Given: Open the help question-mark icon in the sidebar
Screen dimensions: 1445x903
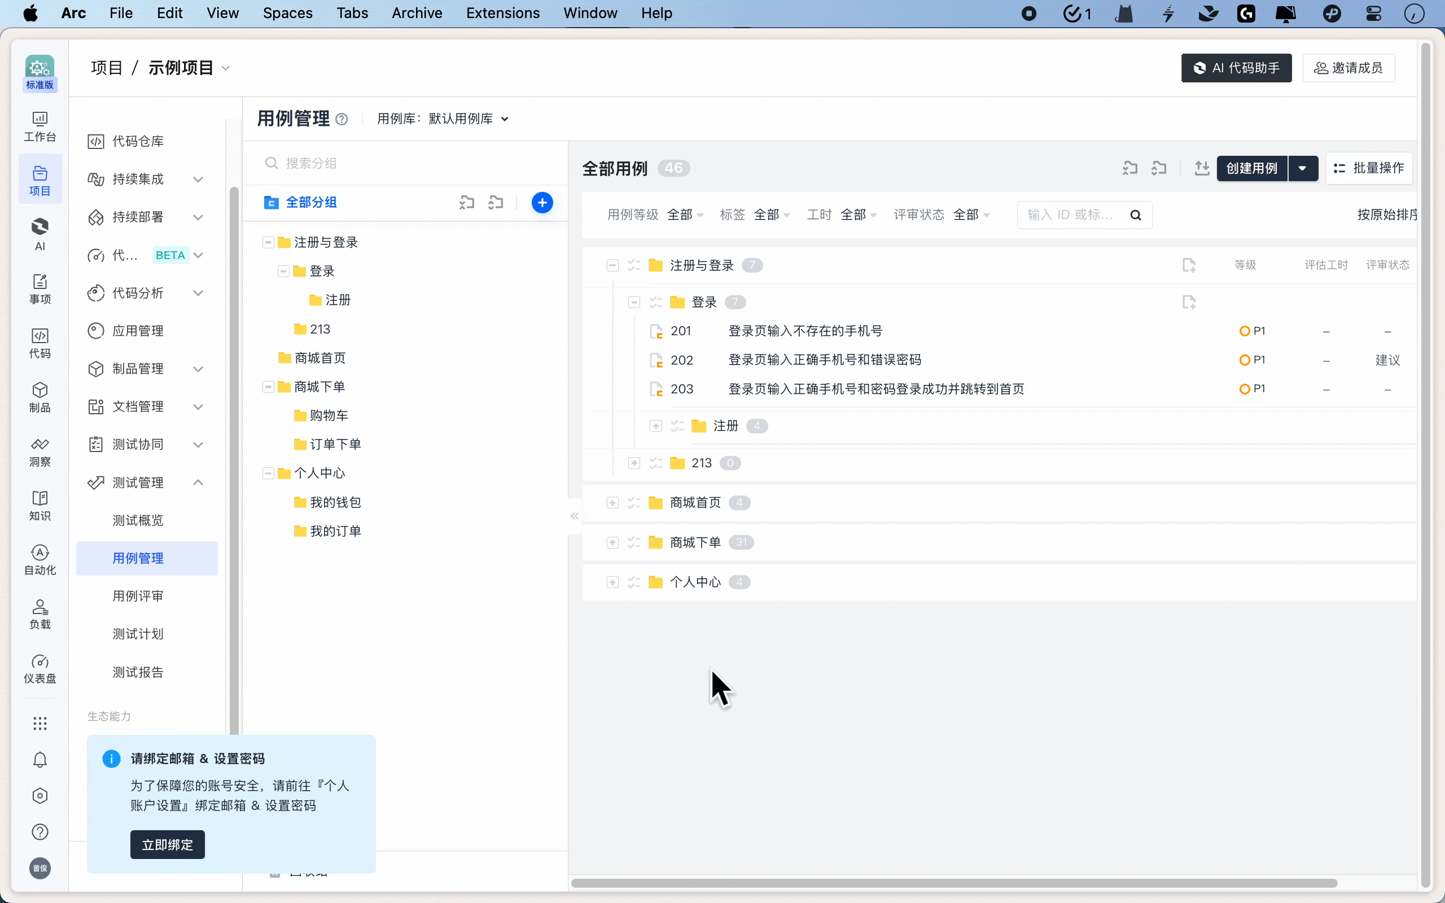Looking at the screenshot, I should (x=40, y=832).
